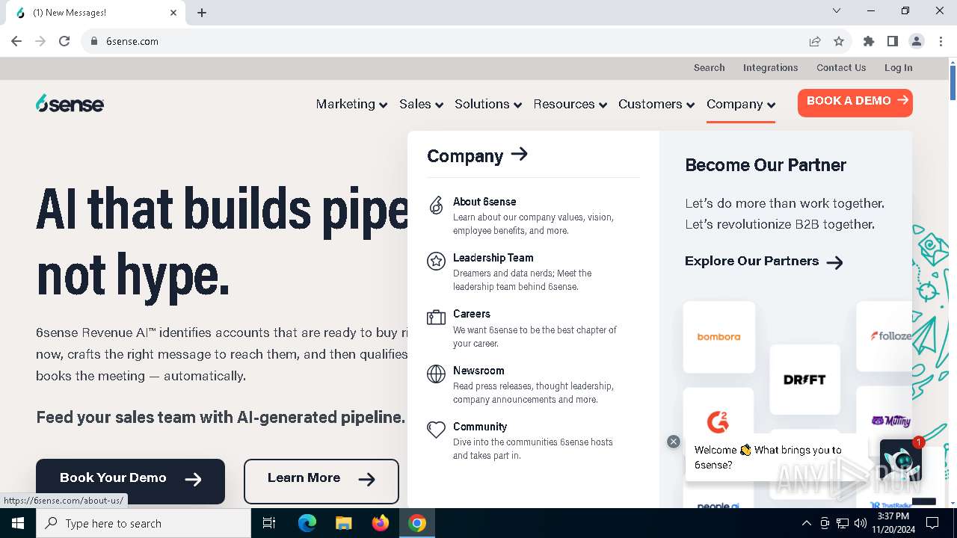Screen dimensions: 957x538
Task: Open Chrome three-dot menu
Action: pos(941,41)
